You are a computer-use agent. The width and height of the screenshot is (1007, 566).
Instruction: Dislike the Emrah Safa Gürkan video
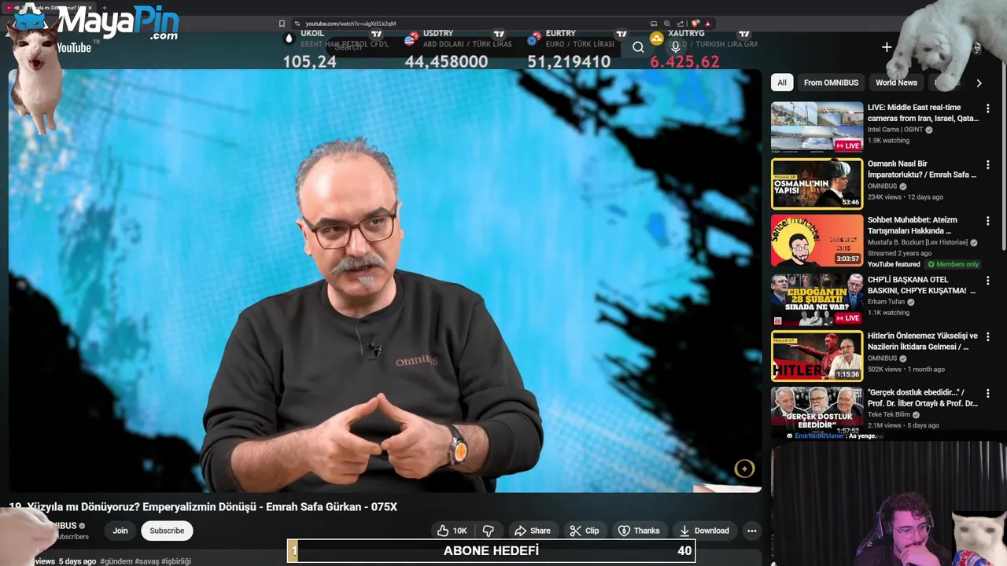pos(488,531)
